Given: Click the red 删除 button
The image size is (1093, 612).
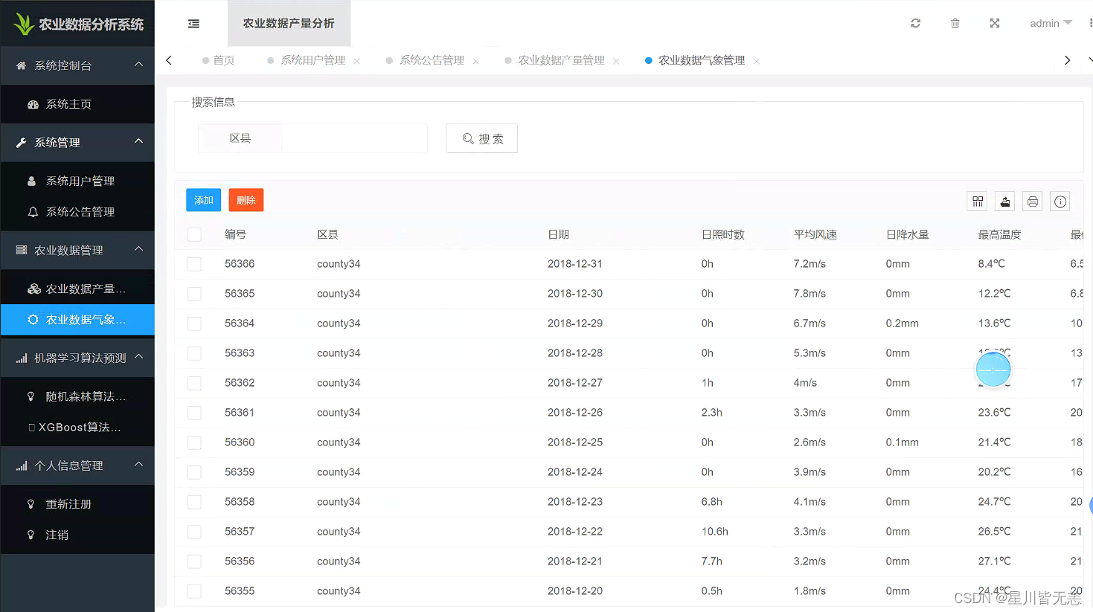Looking at the screenshot, I should pos(246,200).
